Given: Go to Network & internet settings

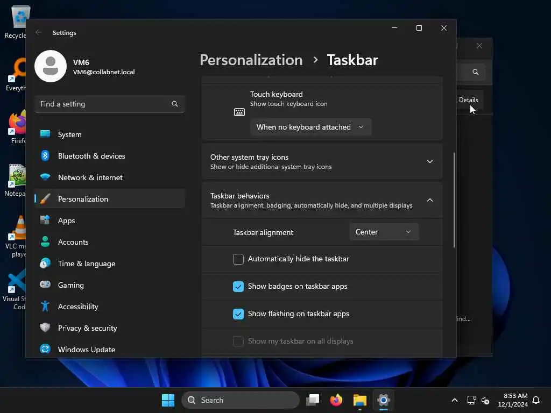Looking at the screenshot, I should [x=110, y=177].
